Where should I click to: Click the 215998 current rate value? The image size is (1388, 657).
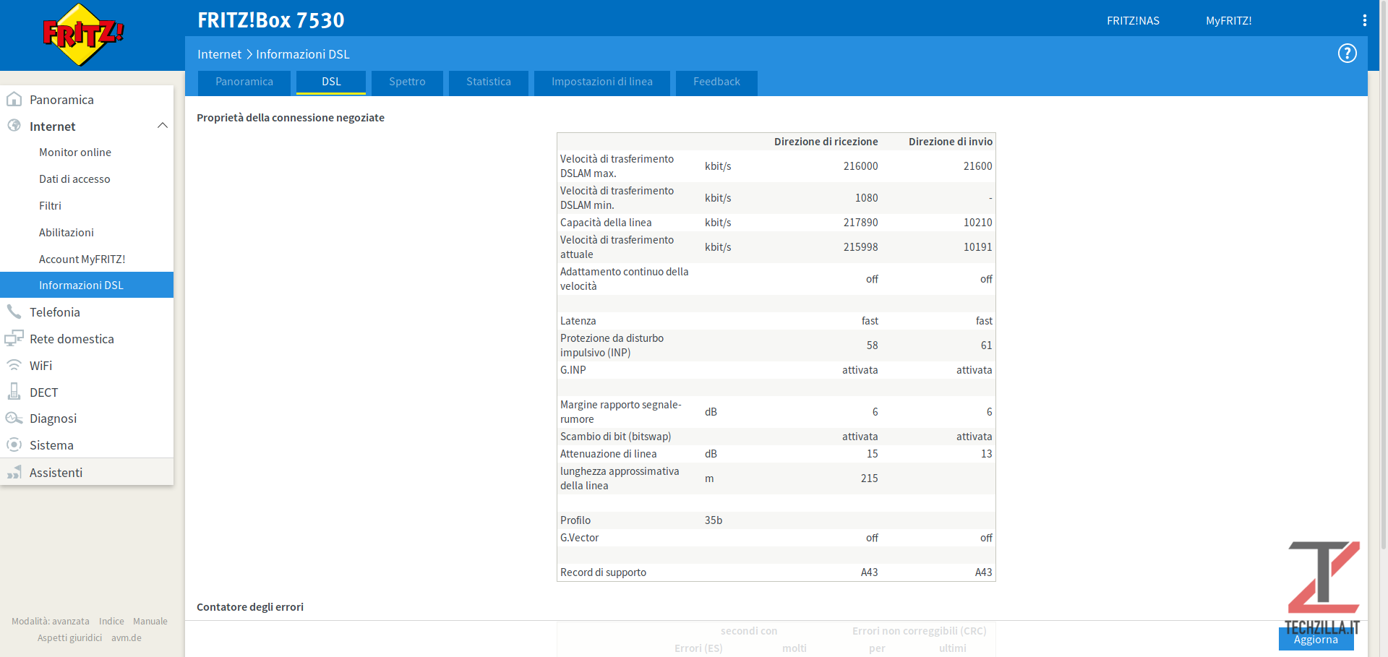coord(860,247)
